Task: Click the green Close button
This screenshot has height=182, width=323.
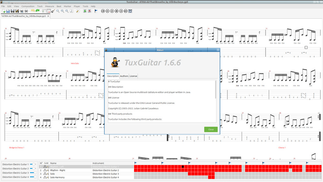Action: point(211,129)
